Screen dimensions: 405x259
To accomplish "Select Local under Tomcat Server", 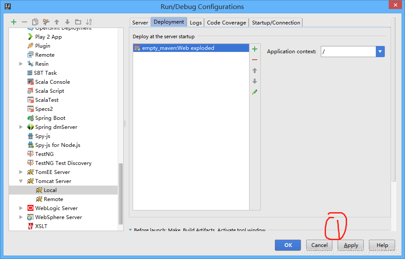I will (x=63, y=190).
